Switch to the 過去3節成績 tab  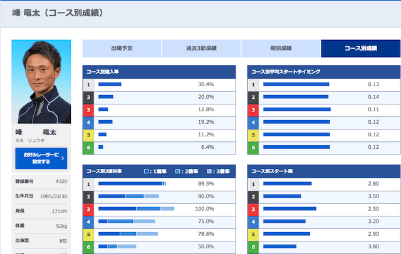point(201,48)
